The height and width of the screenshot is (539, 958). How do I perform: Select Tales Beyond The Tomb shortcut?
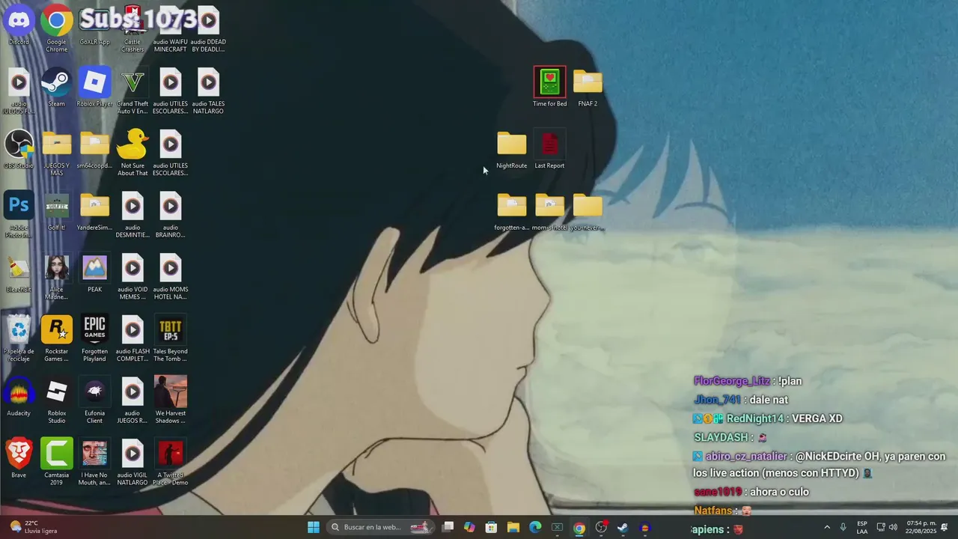(x=171, y=338)
